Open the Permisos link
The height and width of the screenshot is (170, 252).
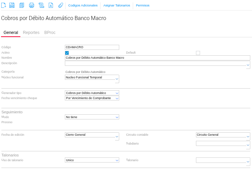click(x=142, y=5)
